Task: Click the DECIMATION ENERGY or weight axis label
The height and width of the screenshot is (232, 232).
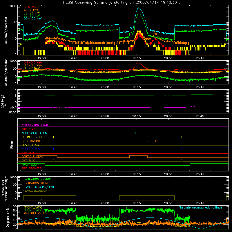Action: click(5, 188)
